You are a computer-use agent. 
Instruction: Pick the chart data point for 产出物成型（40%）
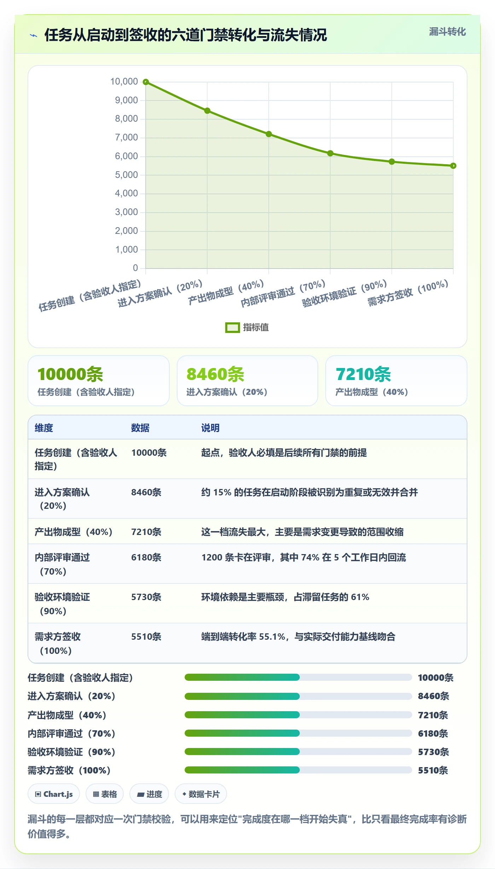(269, 134)
